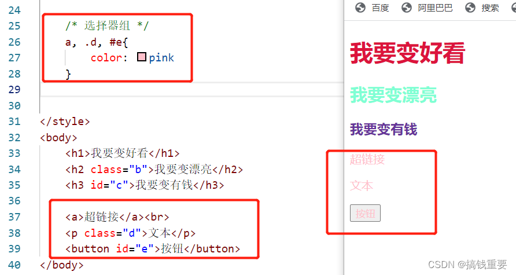
Task: Click the h3 id="c" code line
Action: 145,185
